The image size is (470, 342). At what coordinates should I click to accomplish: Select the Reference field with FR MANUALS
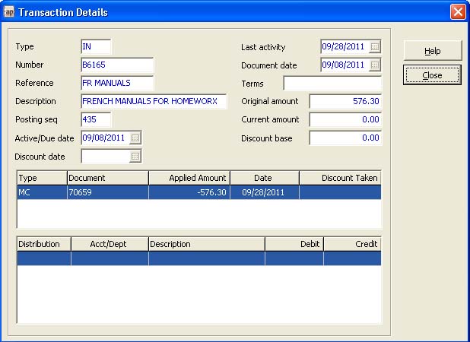[x=117, y=84]
